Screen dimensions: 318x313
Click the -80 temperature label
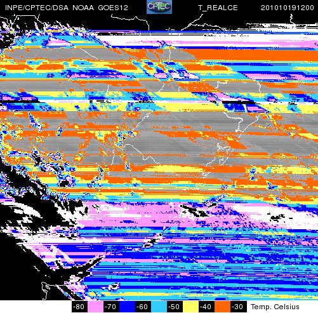pos(79,307)
